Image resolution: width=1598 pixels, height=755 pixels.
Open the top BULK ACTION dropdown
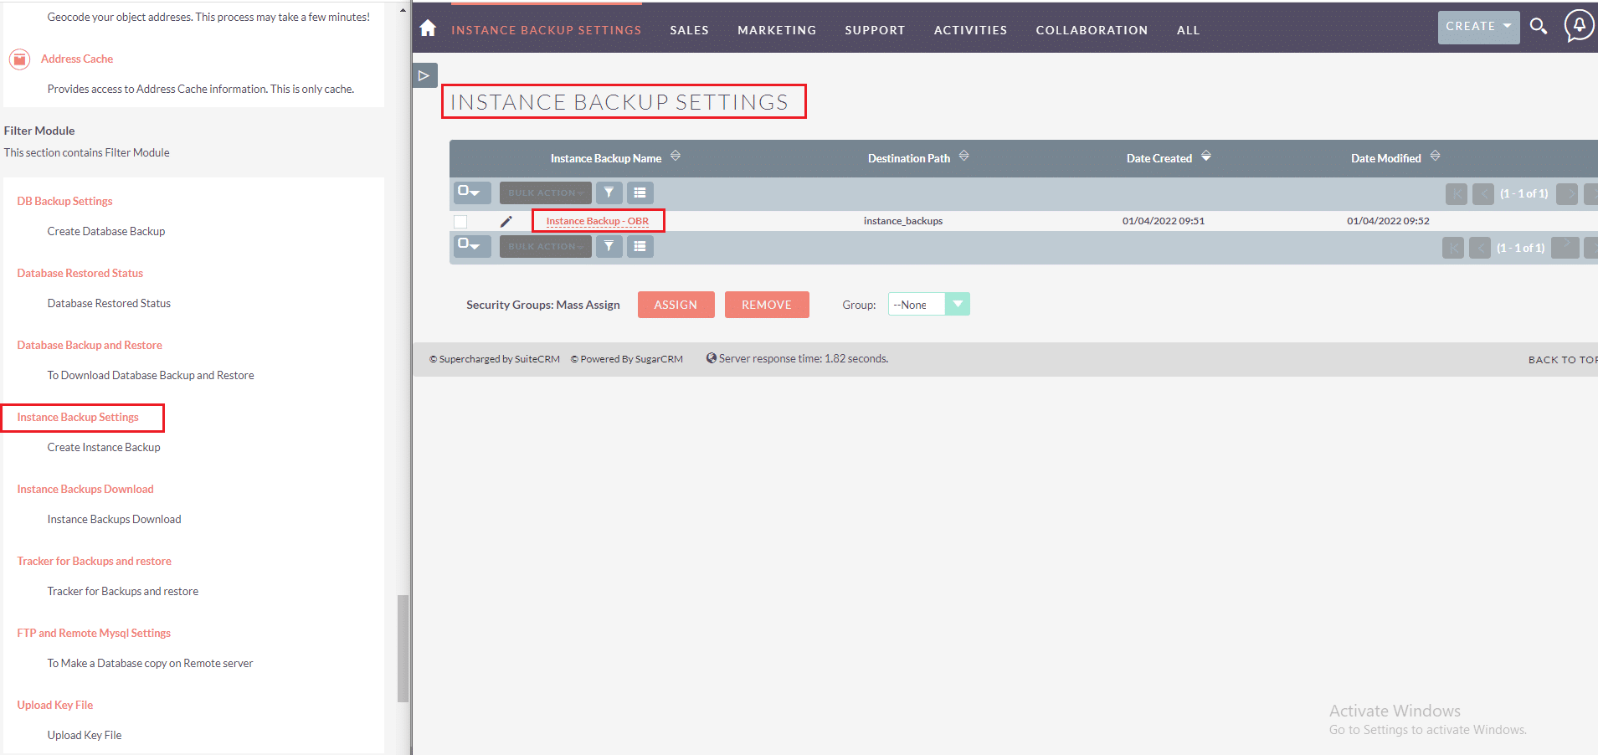[545, 193]
